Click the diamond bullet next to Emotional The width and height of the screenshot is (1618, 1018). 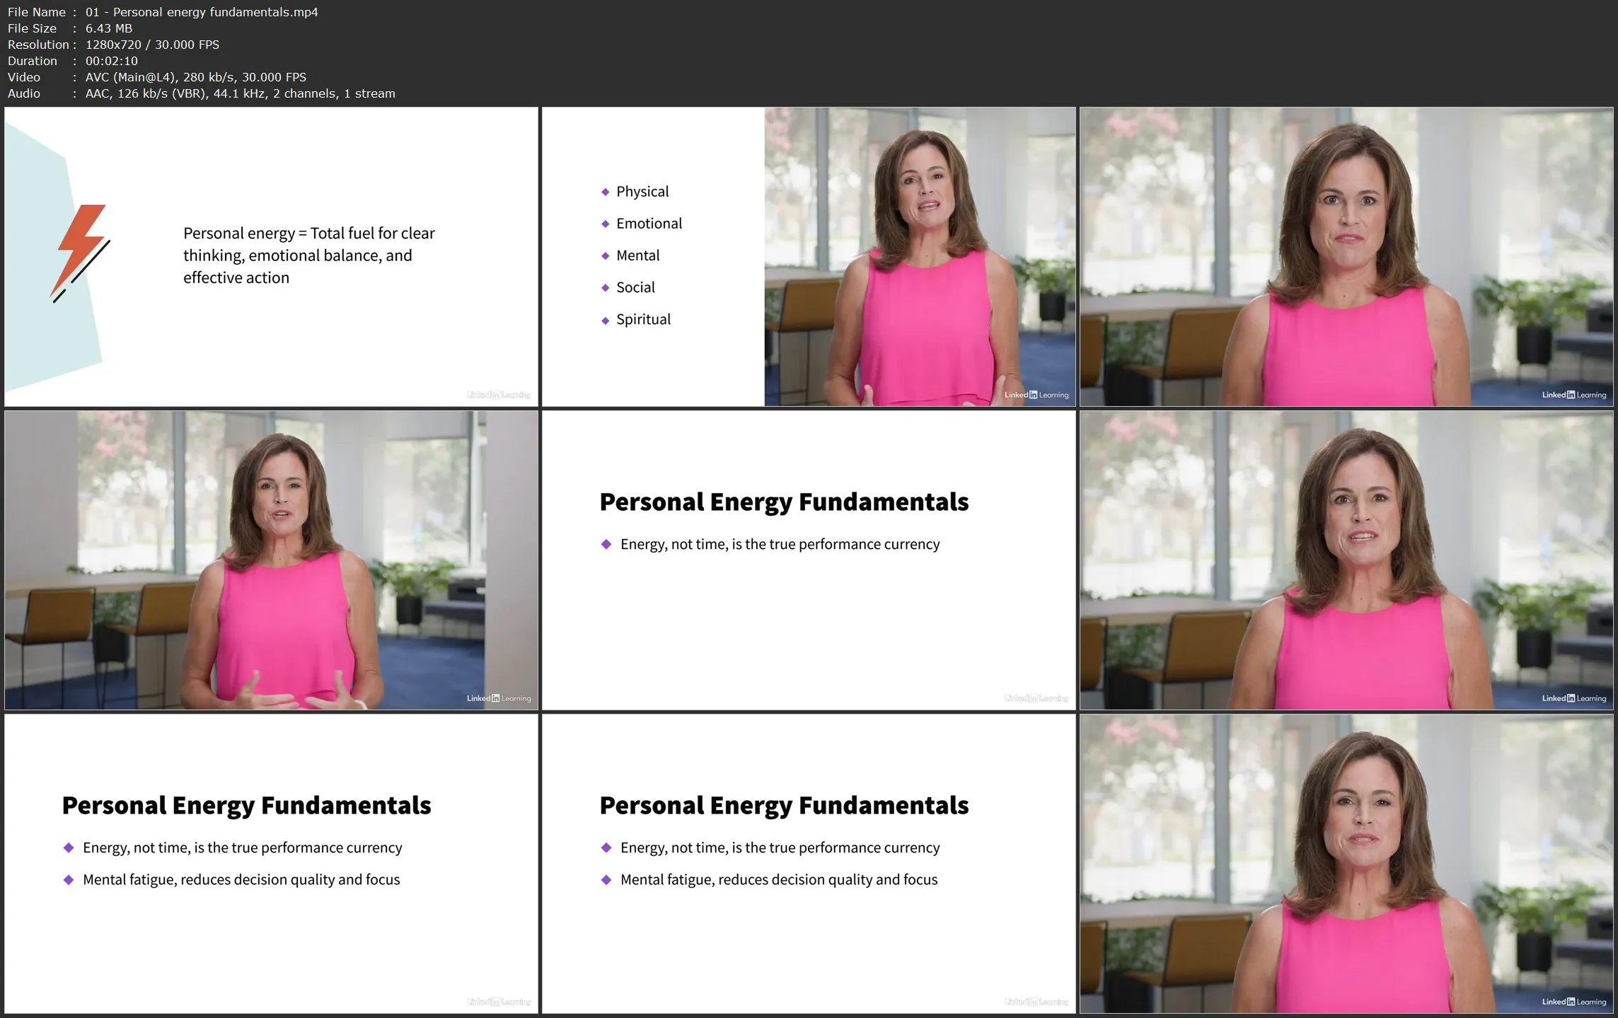click(x=605, y=224)
